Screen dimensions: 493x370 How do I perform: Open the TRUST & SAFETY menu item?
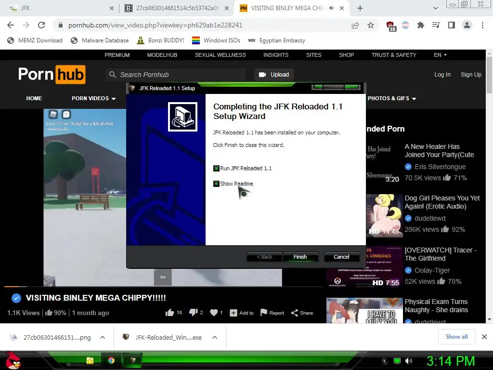pyautogui.click(x=394, y=55)
